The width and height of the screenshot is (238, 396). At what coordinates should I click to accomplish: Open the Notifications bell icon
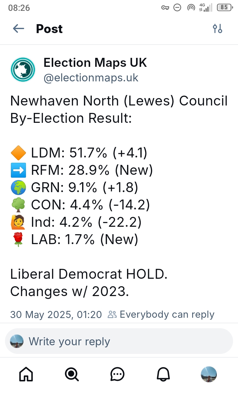click(x=163, y=375)
